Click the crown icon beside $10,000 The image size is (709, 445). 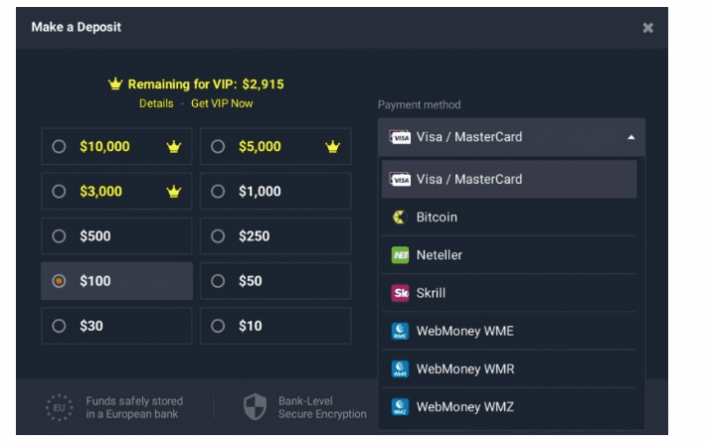click(x=174, y=146)
